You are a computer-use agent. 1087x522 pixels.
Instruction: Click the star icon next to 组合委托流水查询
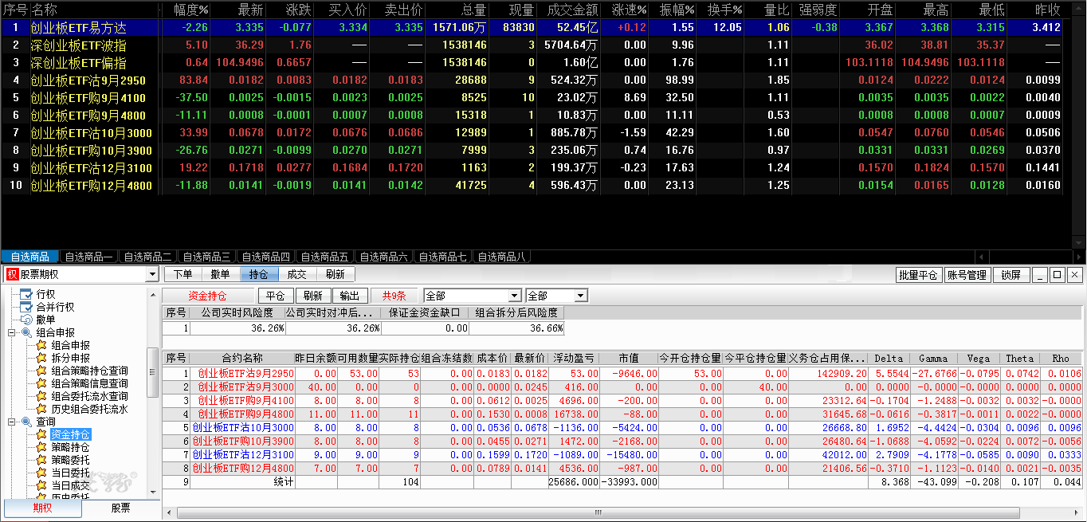coord(42,396)
